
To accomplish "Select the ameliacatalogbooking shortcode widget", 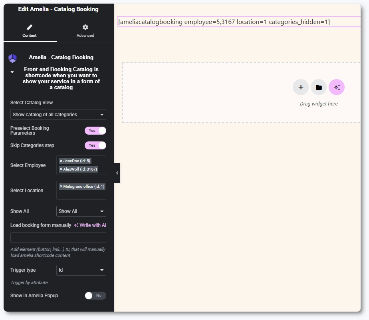I will pyautogui.click(x=224, y=22).
